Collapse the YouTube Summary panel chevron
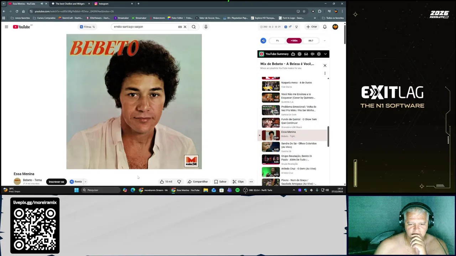 click(325, 54)
